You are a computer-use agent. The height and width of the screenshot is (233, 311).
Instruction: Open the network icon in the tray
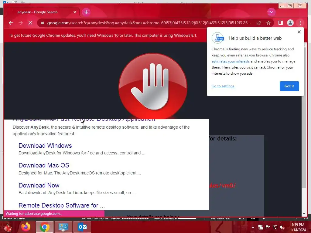[x=275, y=227]
